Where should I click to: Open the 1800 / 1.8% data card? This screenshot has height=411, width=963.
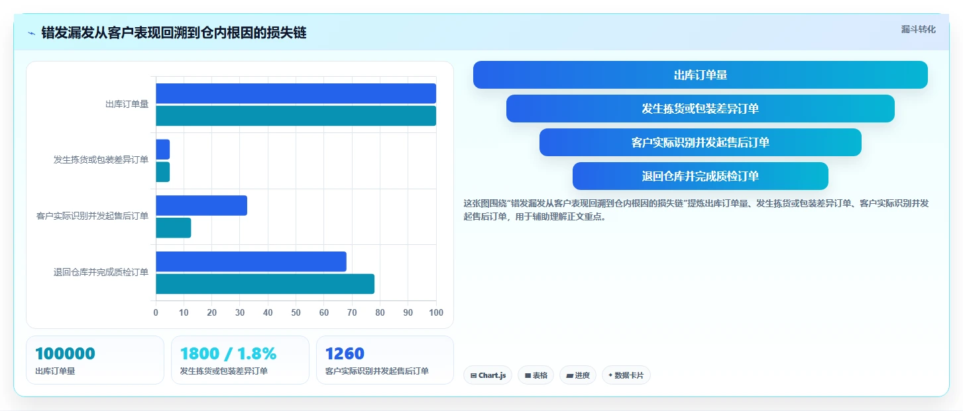pos(240,360)
